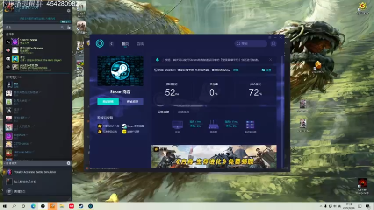Add a group chat with plus icon
Viewport: 374px width, 210px height.
click(68, 163)
